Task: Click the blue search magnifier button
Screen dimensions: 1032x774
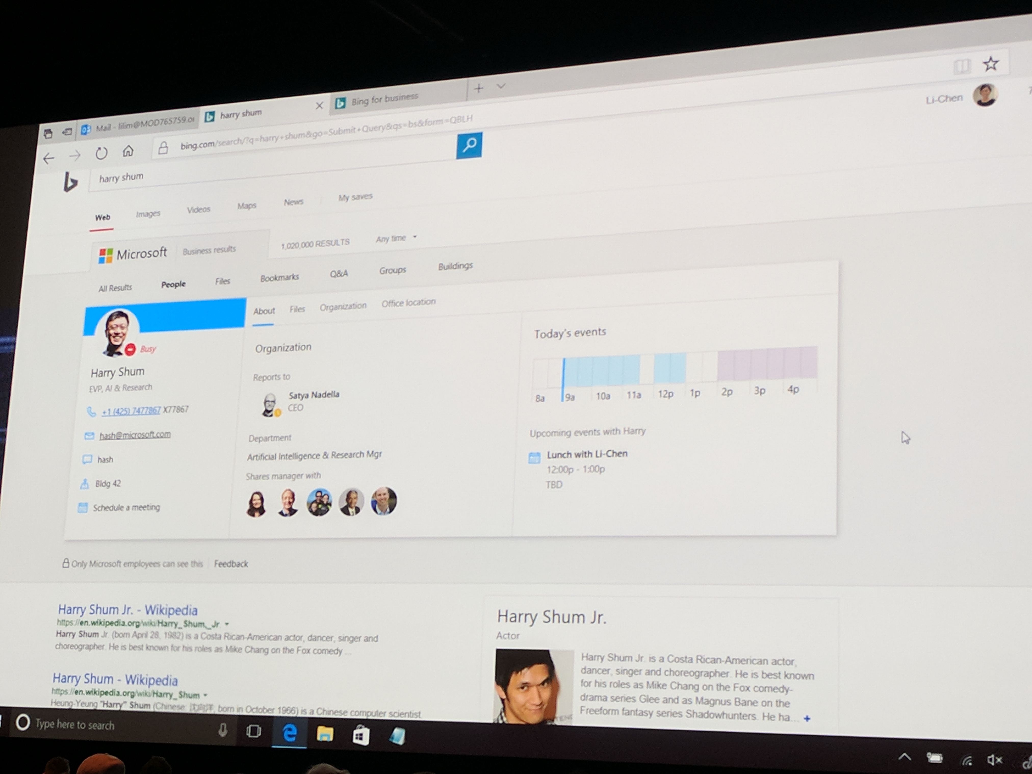Action: coord(469,145)
